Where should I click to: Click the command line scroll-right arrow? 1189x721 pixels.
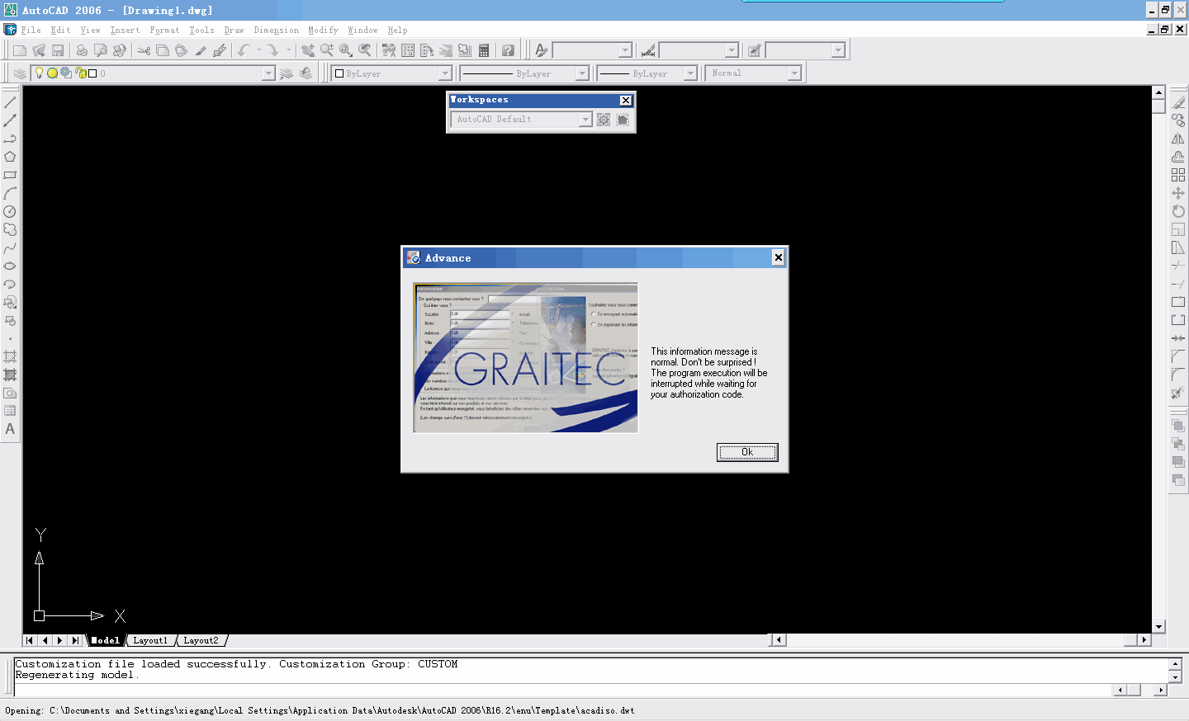(x=1160, y=690)
